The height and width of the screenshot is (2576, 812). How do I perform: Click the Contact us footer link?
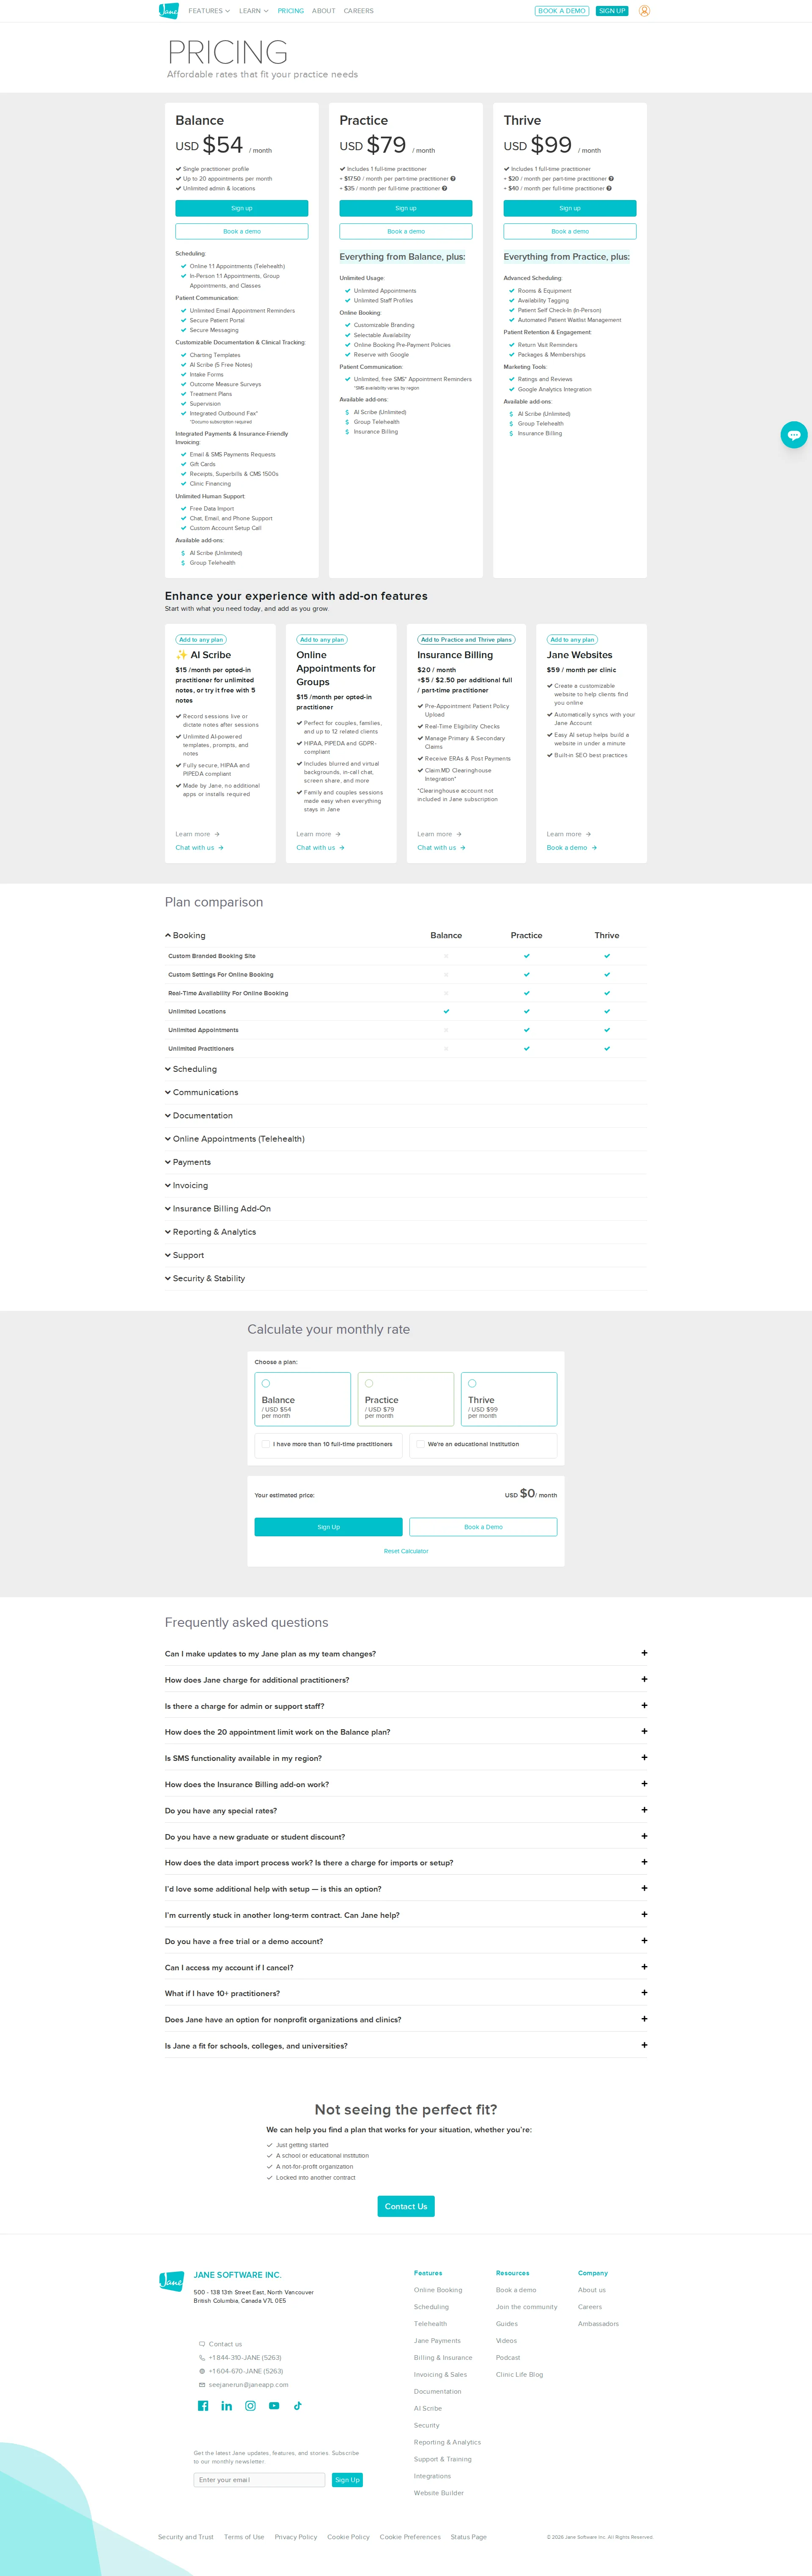pyautogui.click(x=225, y=2344)
